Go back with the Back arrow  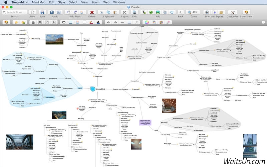coord(181,12)
